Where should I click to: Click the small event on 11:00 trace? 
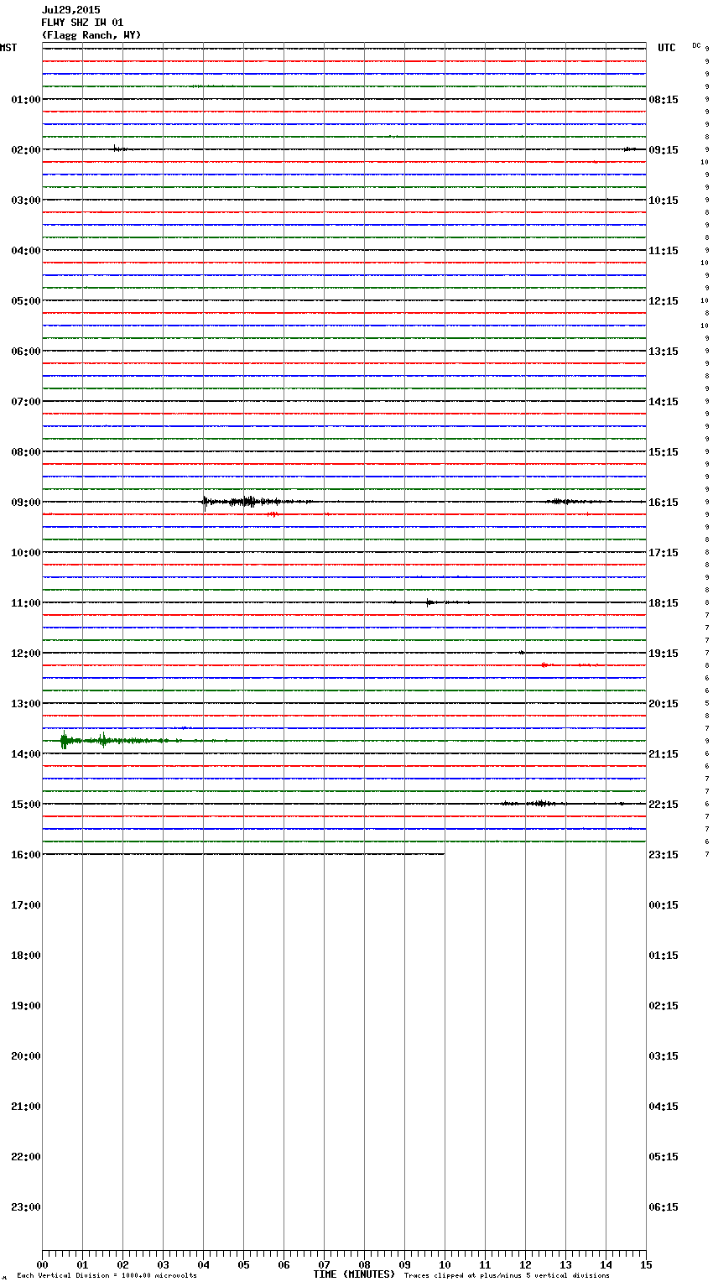(429, 602)
